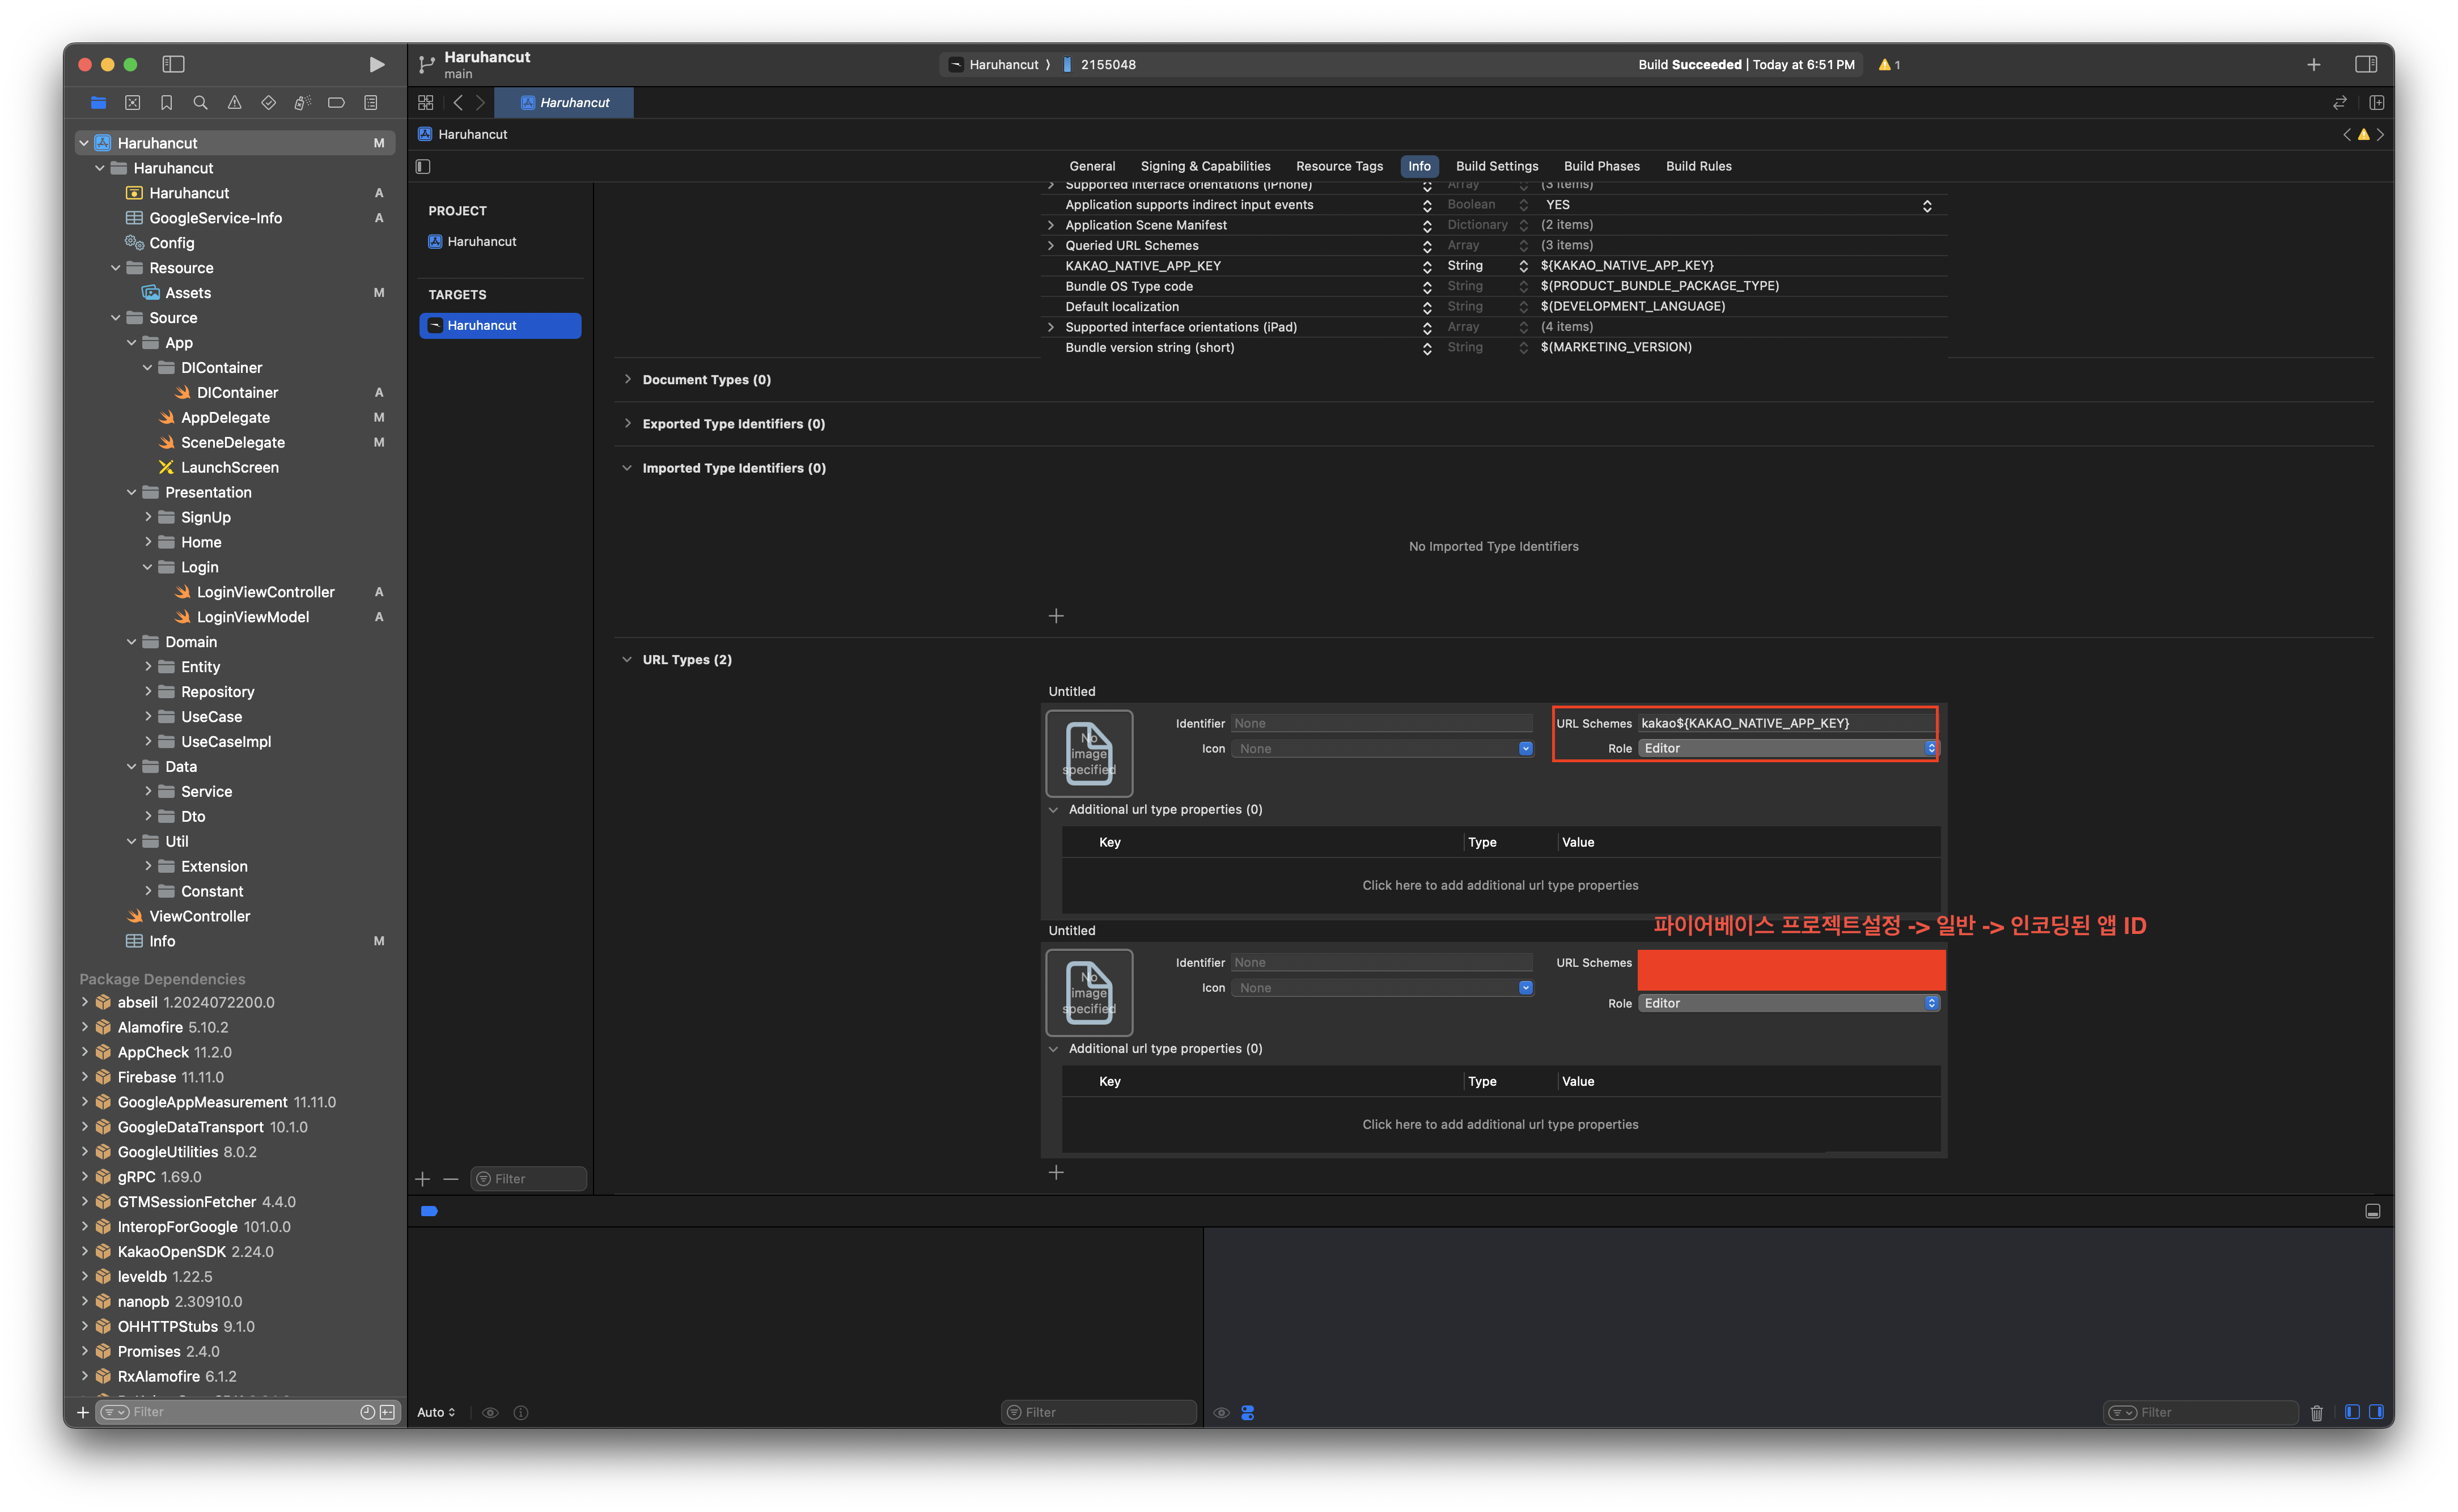Click the second URL type Identifier field
This screenshot has height=1512, width=2458.
[x=1382, y=962]
